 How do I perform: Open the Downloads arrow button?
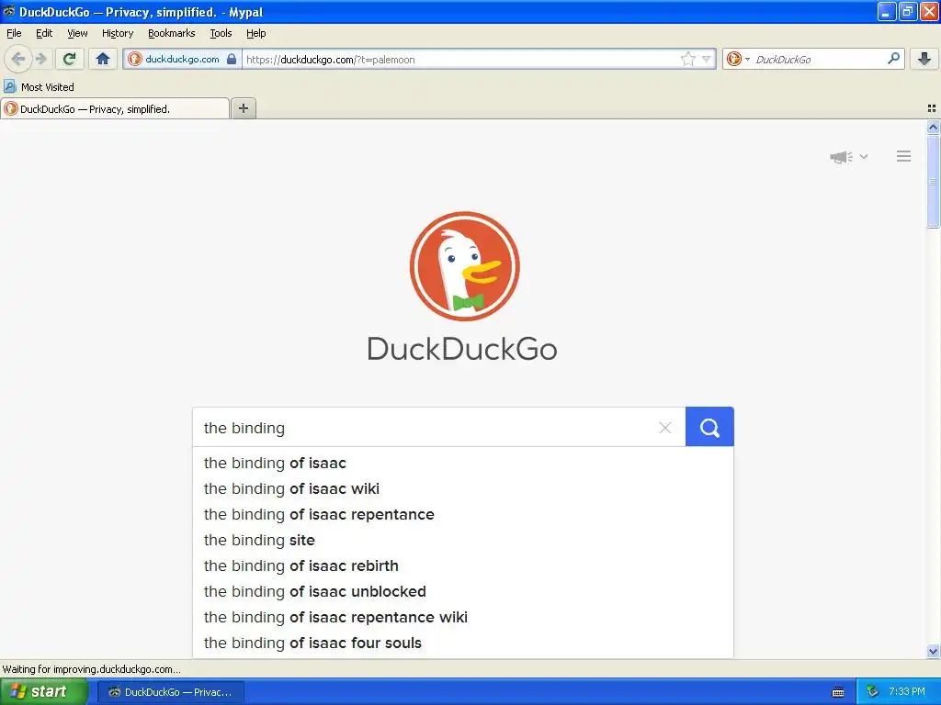[x=924, y=59]
